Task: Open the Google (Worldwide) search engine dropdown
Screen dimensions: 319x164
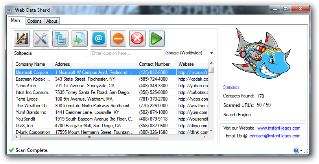Action: pos(190,53)
